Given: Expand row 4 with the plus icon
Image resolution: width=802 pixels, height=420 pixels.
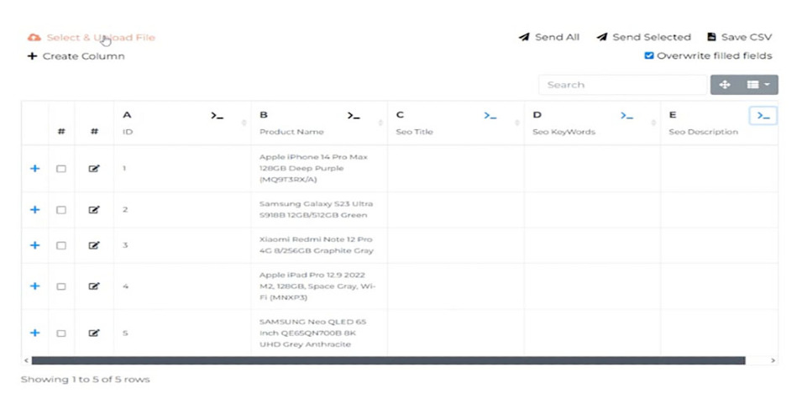Looking at the screenshot, I should click(x=34, y=286).
